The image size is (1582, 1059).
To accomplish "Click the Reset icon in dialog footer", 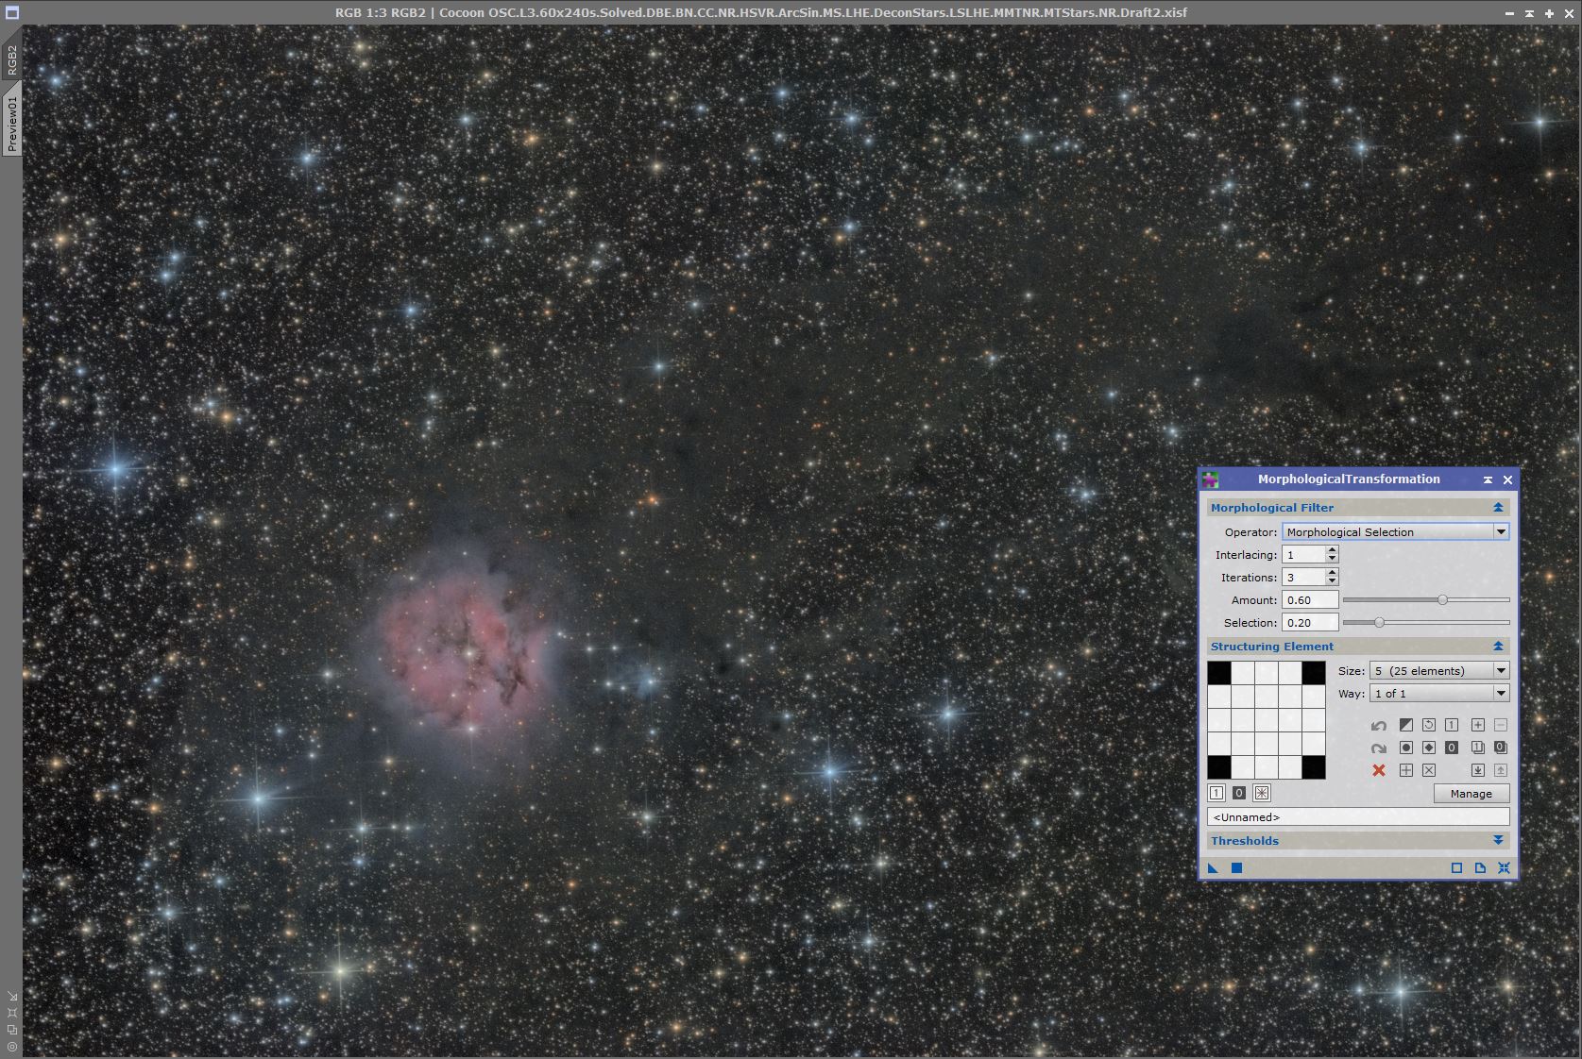I will click(1504, 868).
